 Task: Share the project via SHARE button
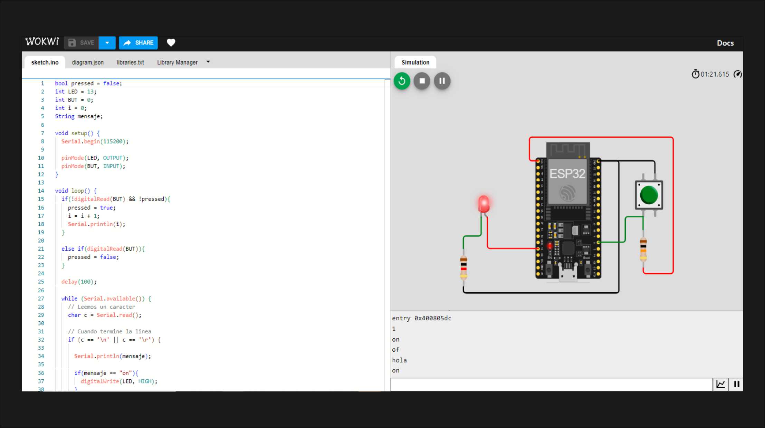tap(138, 43)
